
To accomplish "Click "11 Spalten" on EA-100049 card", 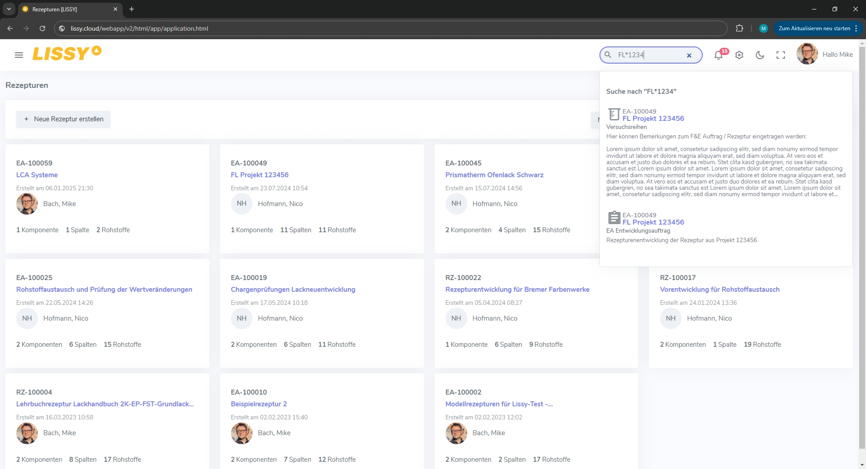I will click(x=296, y=230).
